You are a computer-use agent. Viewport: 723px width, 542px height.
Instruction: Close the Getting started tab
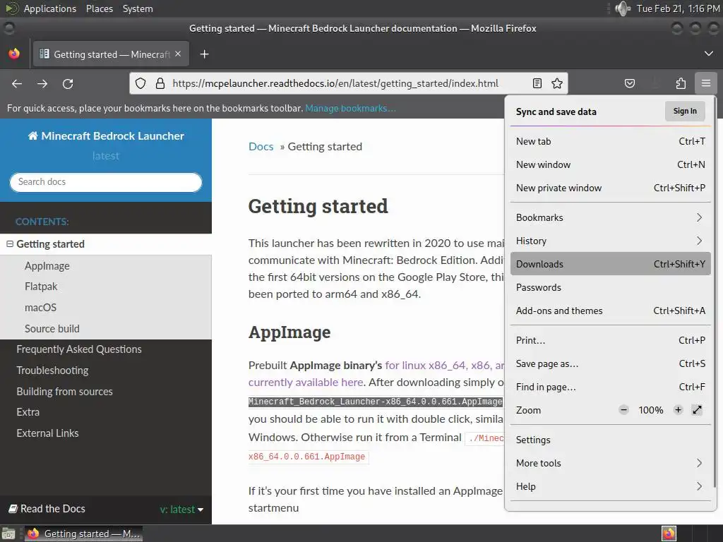tap(178, 54)
